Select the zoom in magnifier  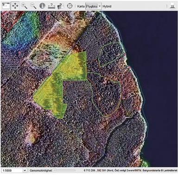tap(24, 6)
